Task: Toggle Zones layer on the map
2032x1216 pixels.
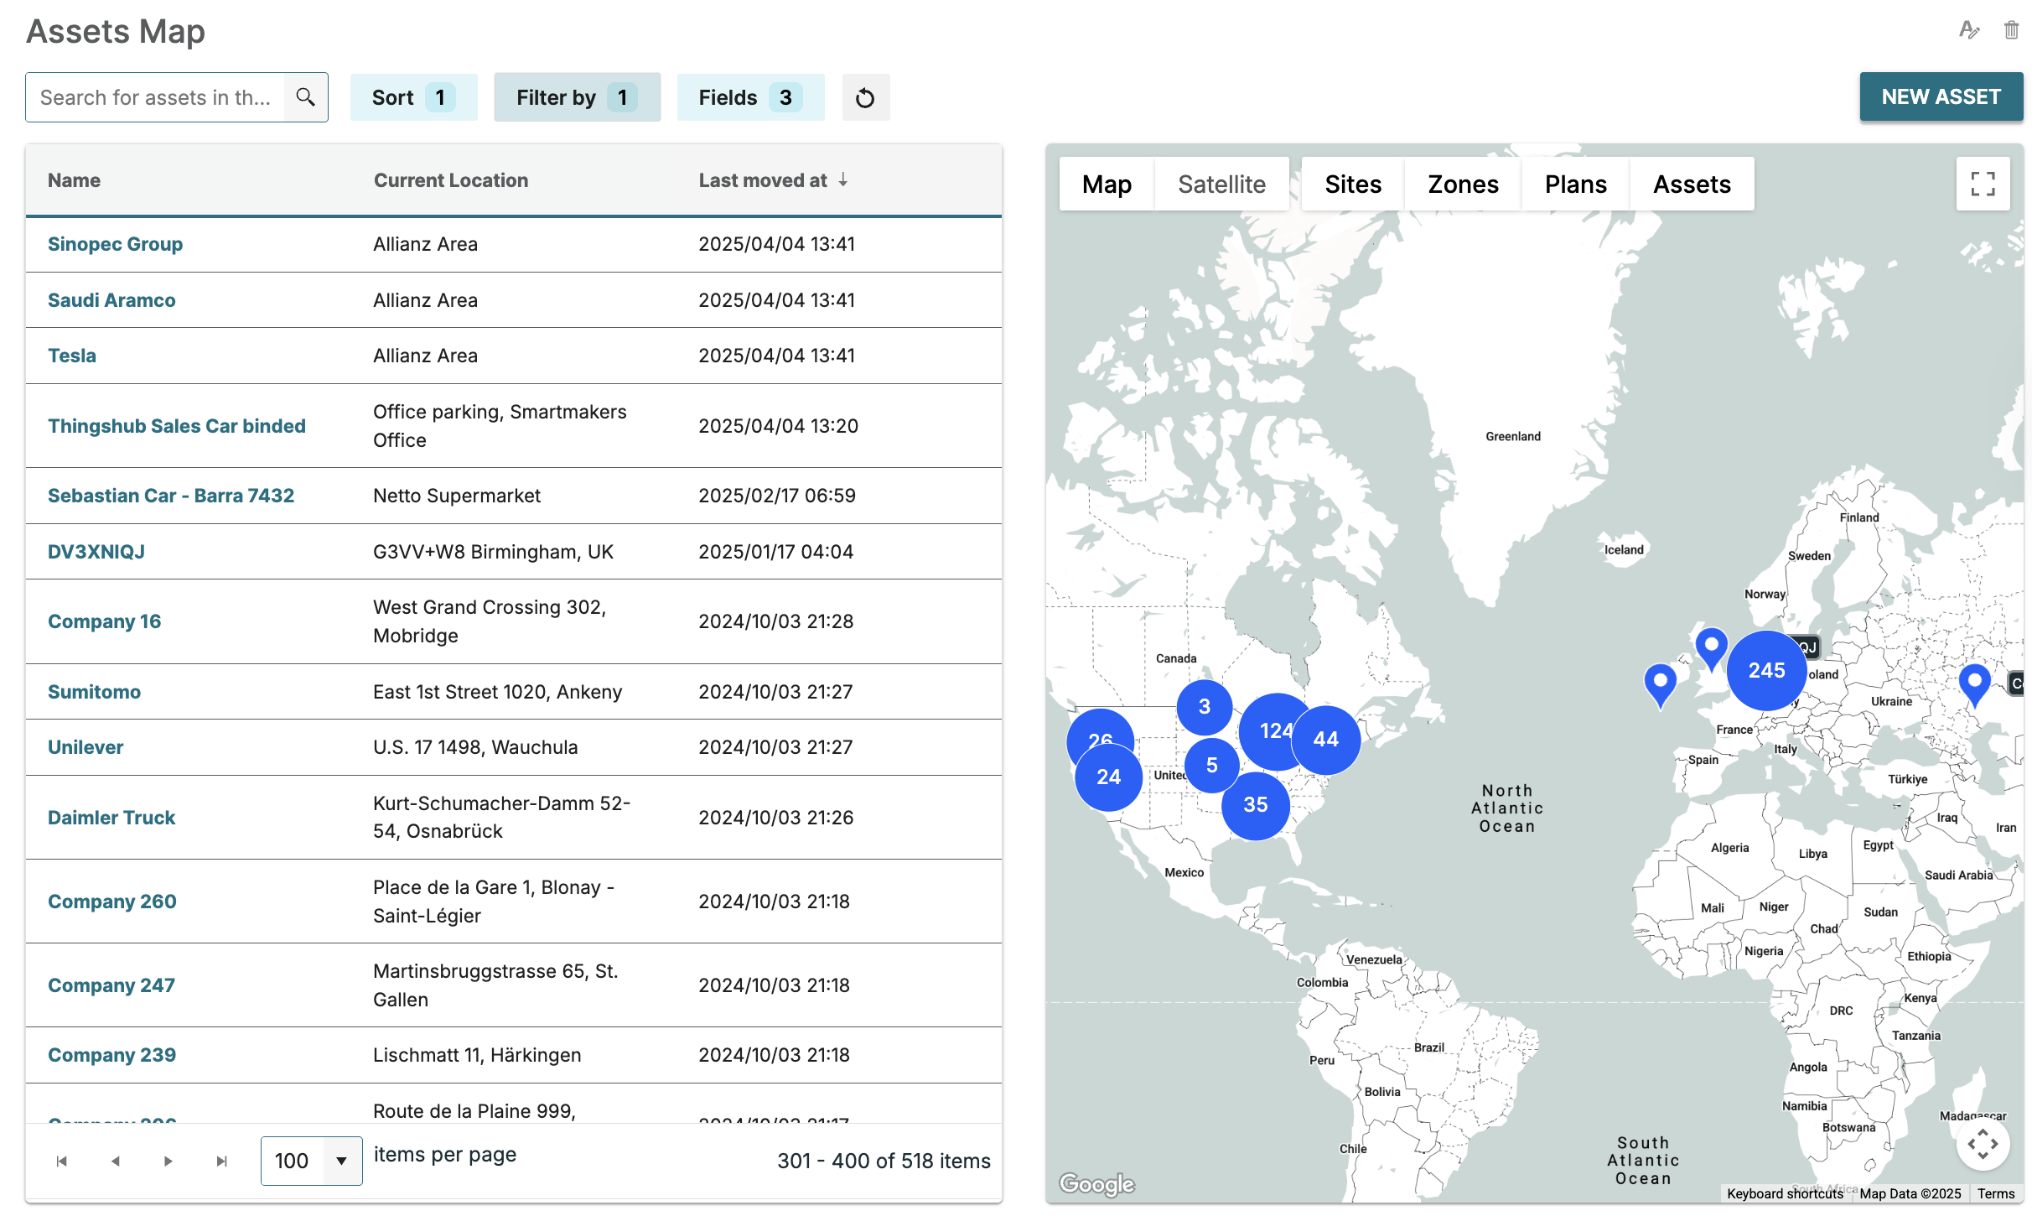Action: (x=1463, y=184)
